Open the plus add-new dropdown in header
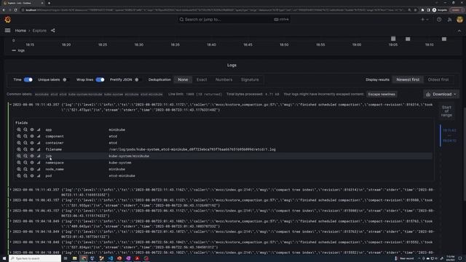This screenshot has height=262, width=466. coord(424,20)
